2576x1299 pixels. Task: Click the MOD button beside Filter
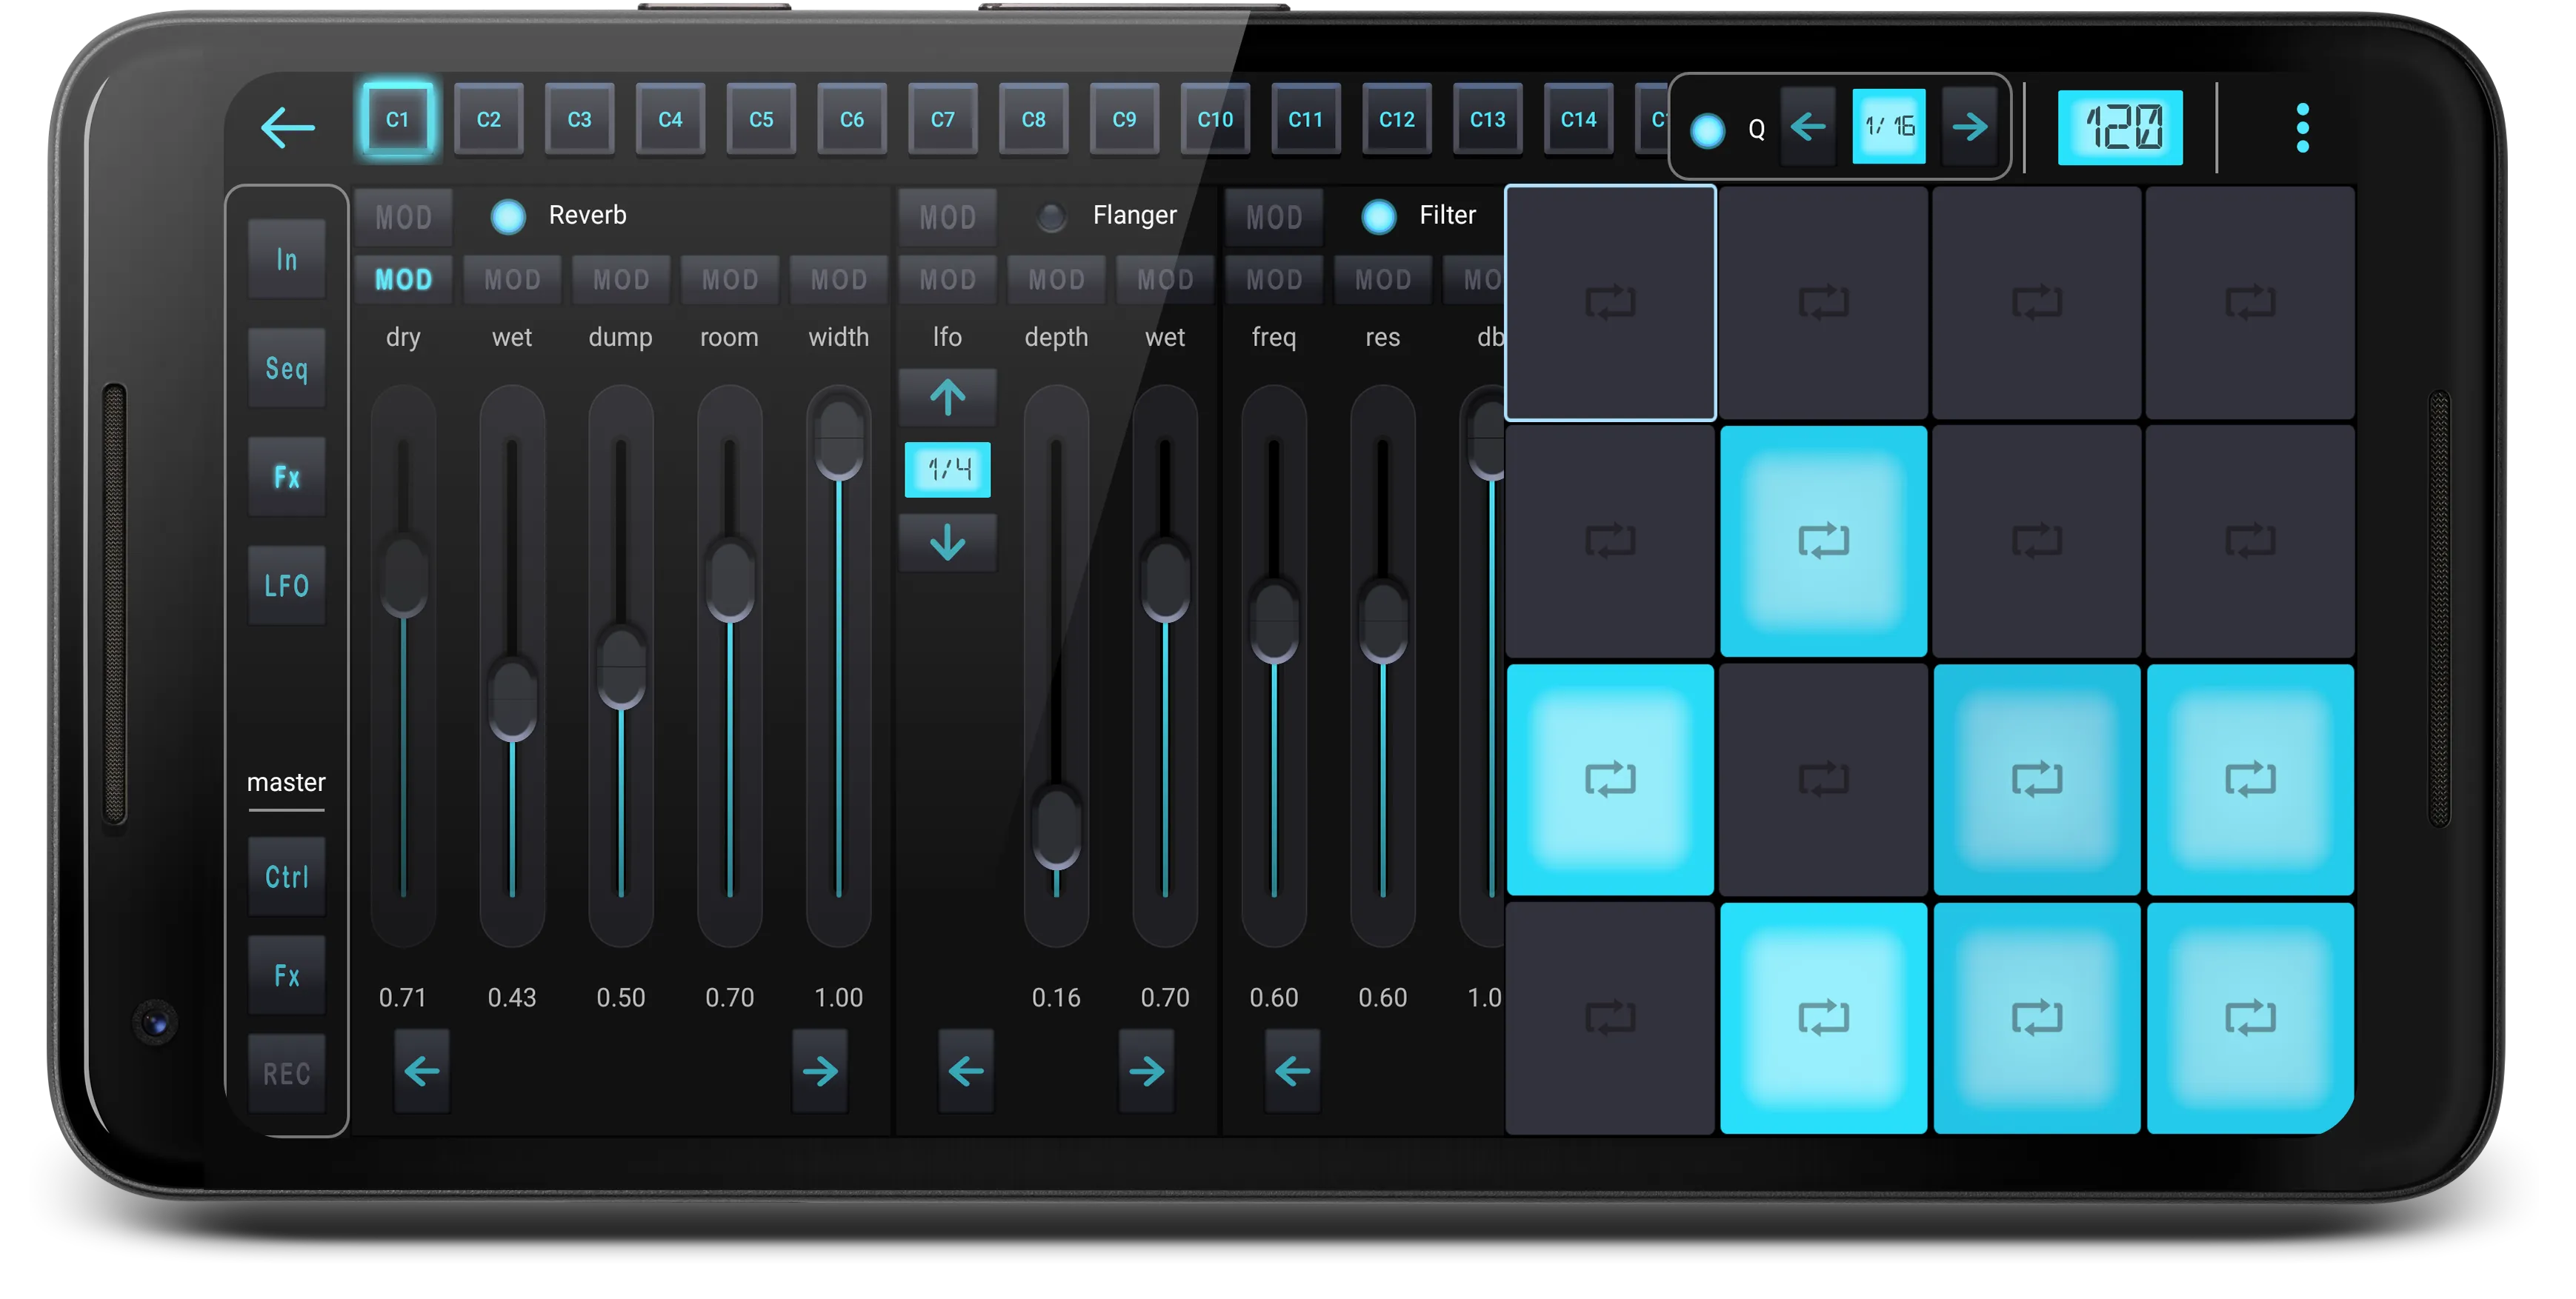click(x=1274, y=217)
